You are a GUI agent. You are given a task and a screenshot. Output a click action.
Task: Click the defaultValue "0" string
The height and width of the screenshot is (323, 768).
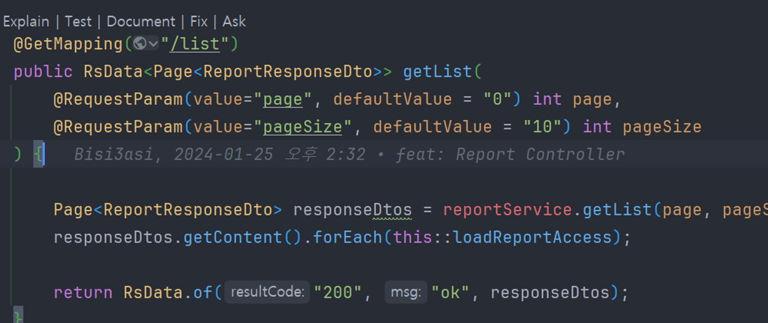498,99
